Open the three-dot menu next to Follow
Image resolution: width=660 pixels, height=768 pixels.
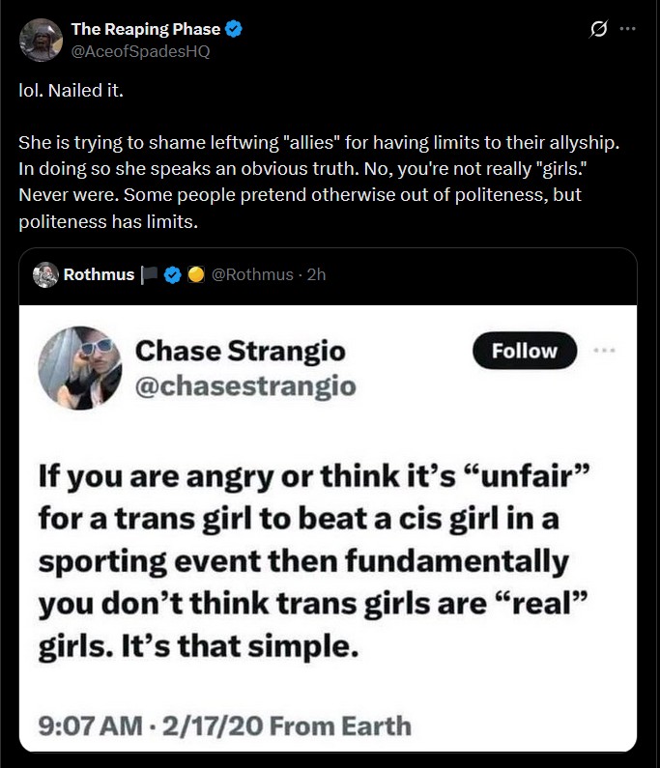click(x=604, y=351)
